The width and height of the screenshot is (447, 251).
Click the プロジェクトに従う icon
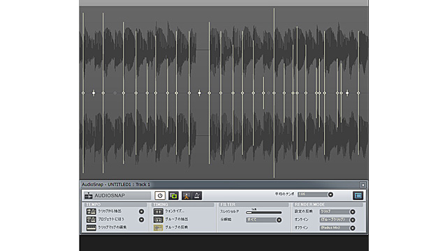point(91,220)
